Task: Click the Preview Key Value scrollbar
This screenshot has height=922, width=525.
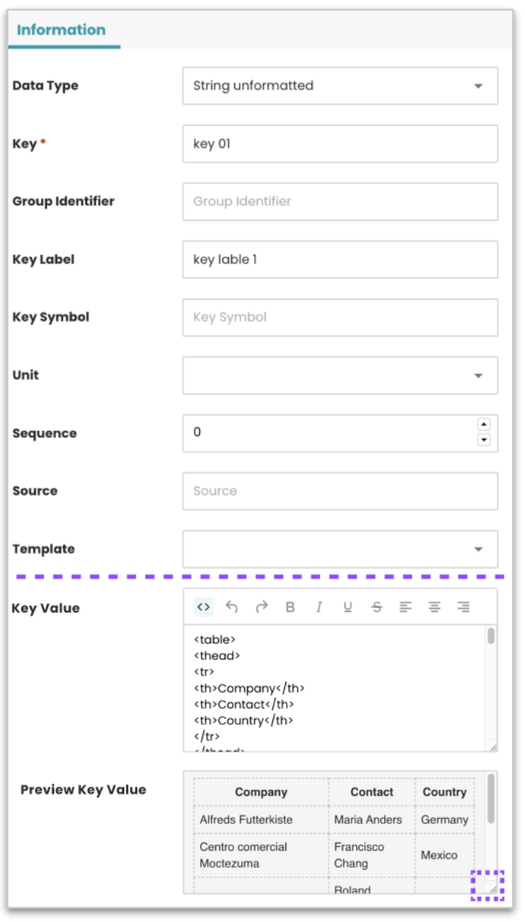Action: point(491,799)
